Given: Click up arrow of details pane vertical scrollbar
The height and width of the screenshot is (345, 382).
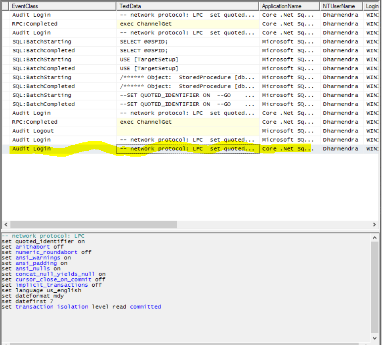Looking at the screenshot, I should click(x=375, y=237).
